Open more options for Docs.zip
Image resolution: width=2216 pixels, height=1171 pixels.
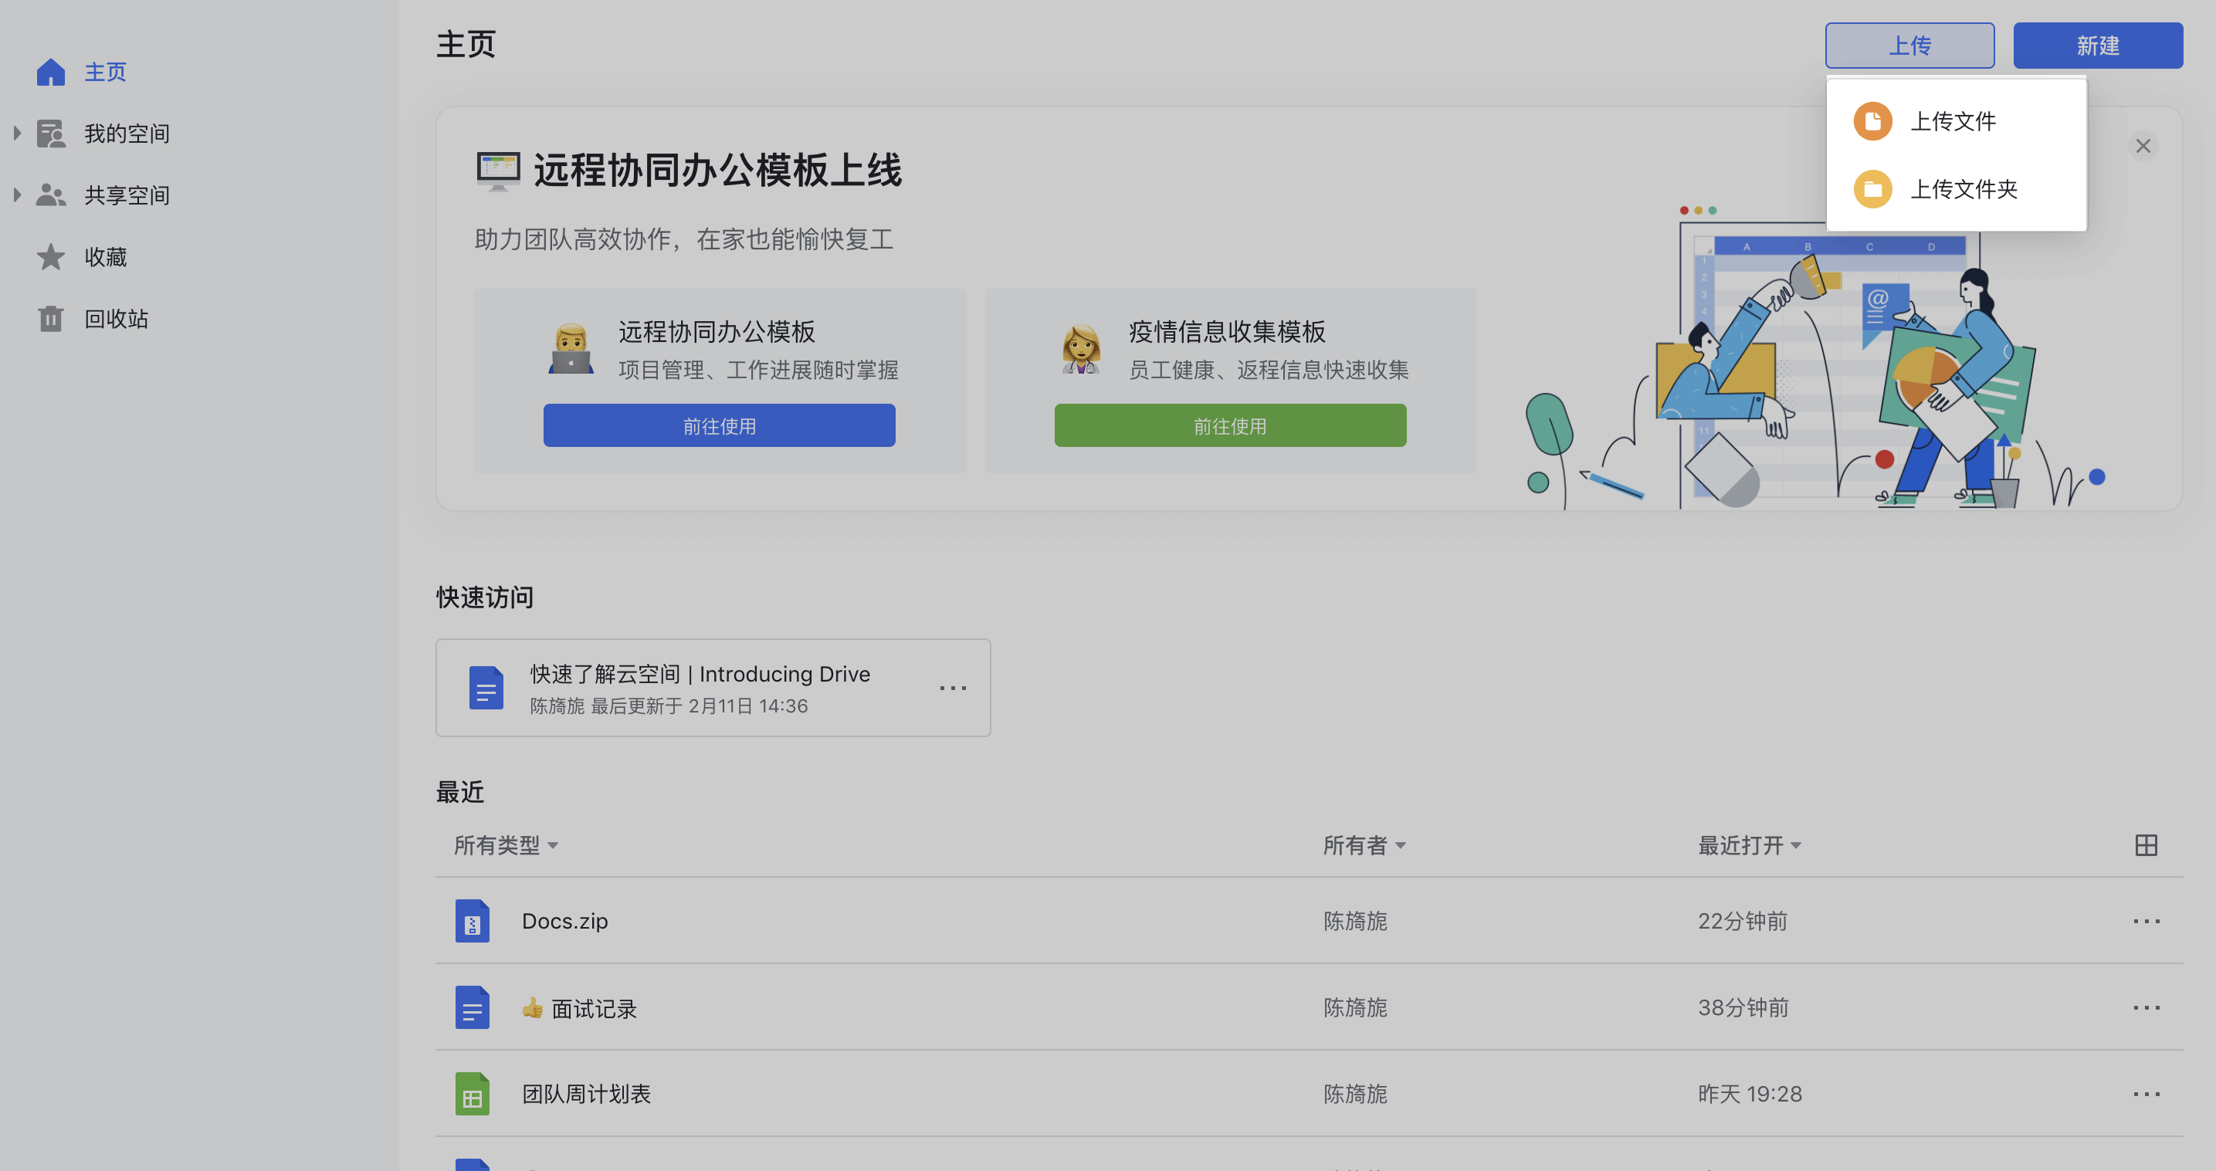click(2147, 920)
